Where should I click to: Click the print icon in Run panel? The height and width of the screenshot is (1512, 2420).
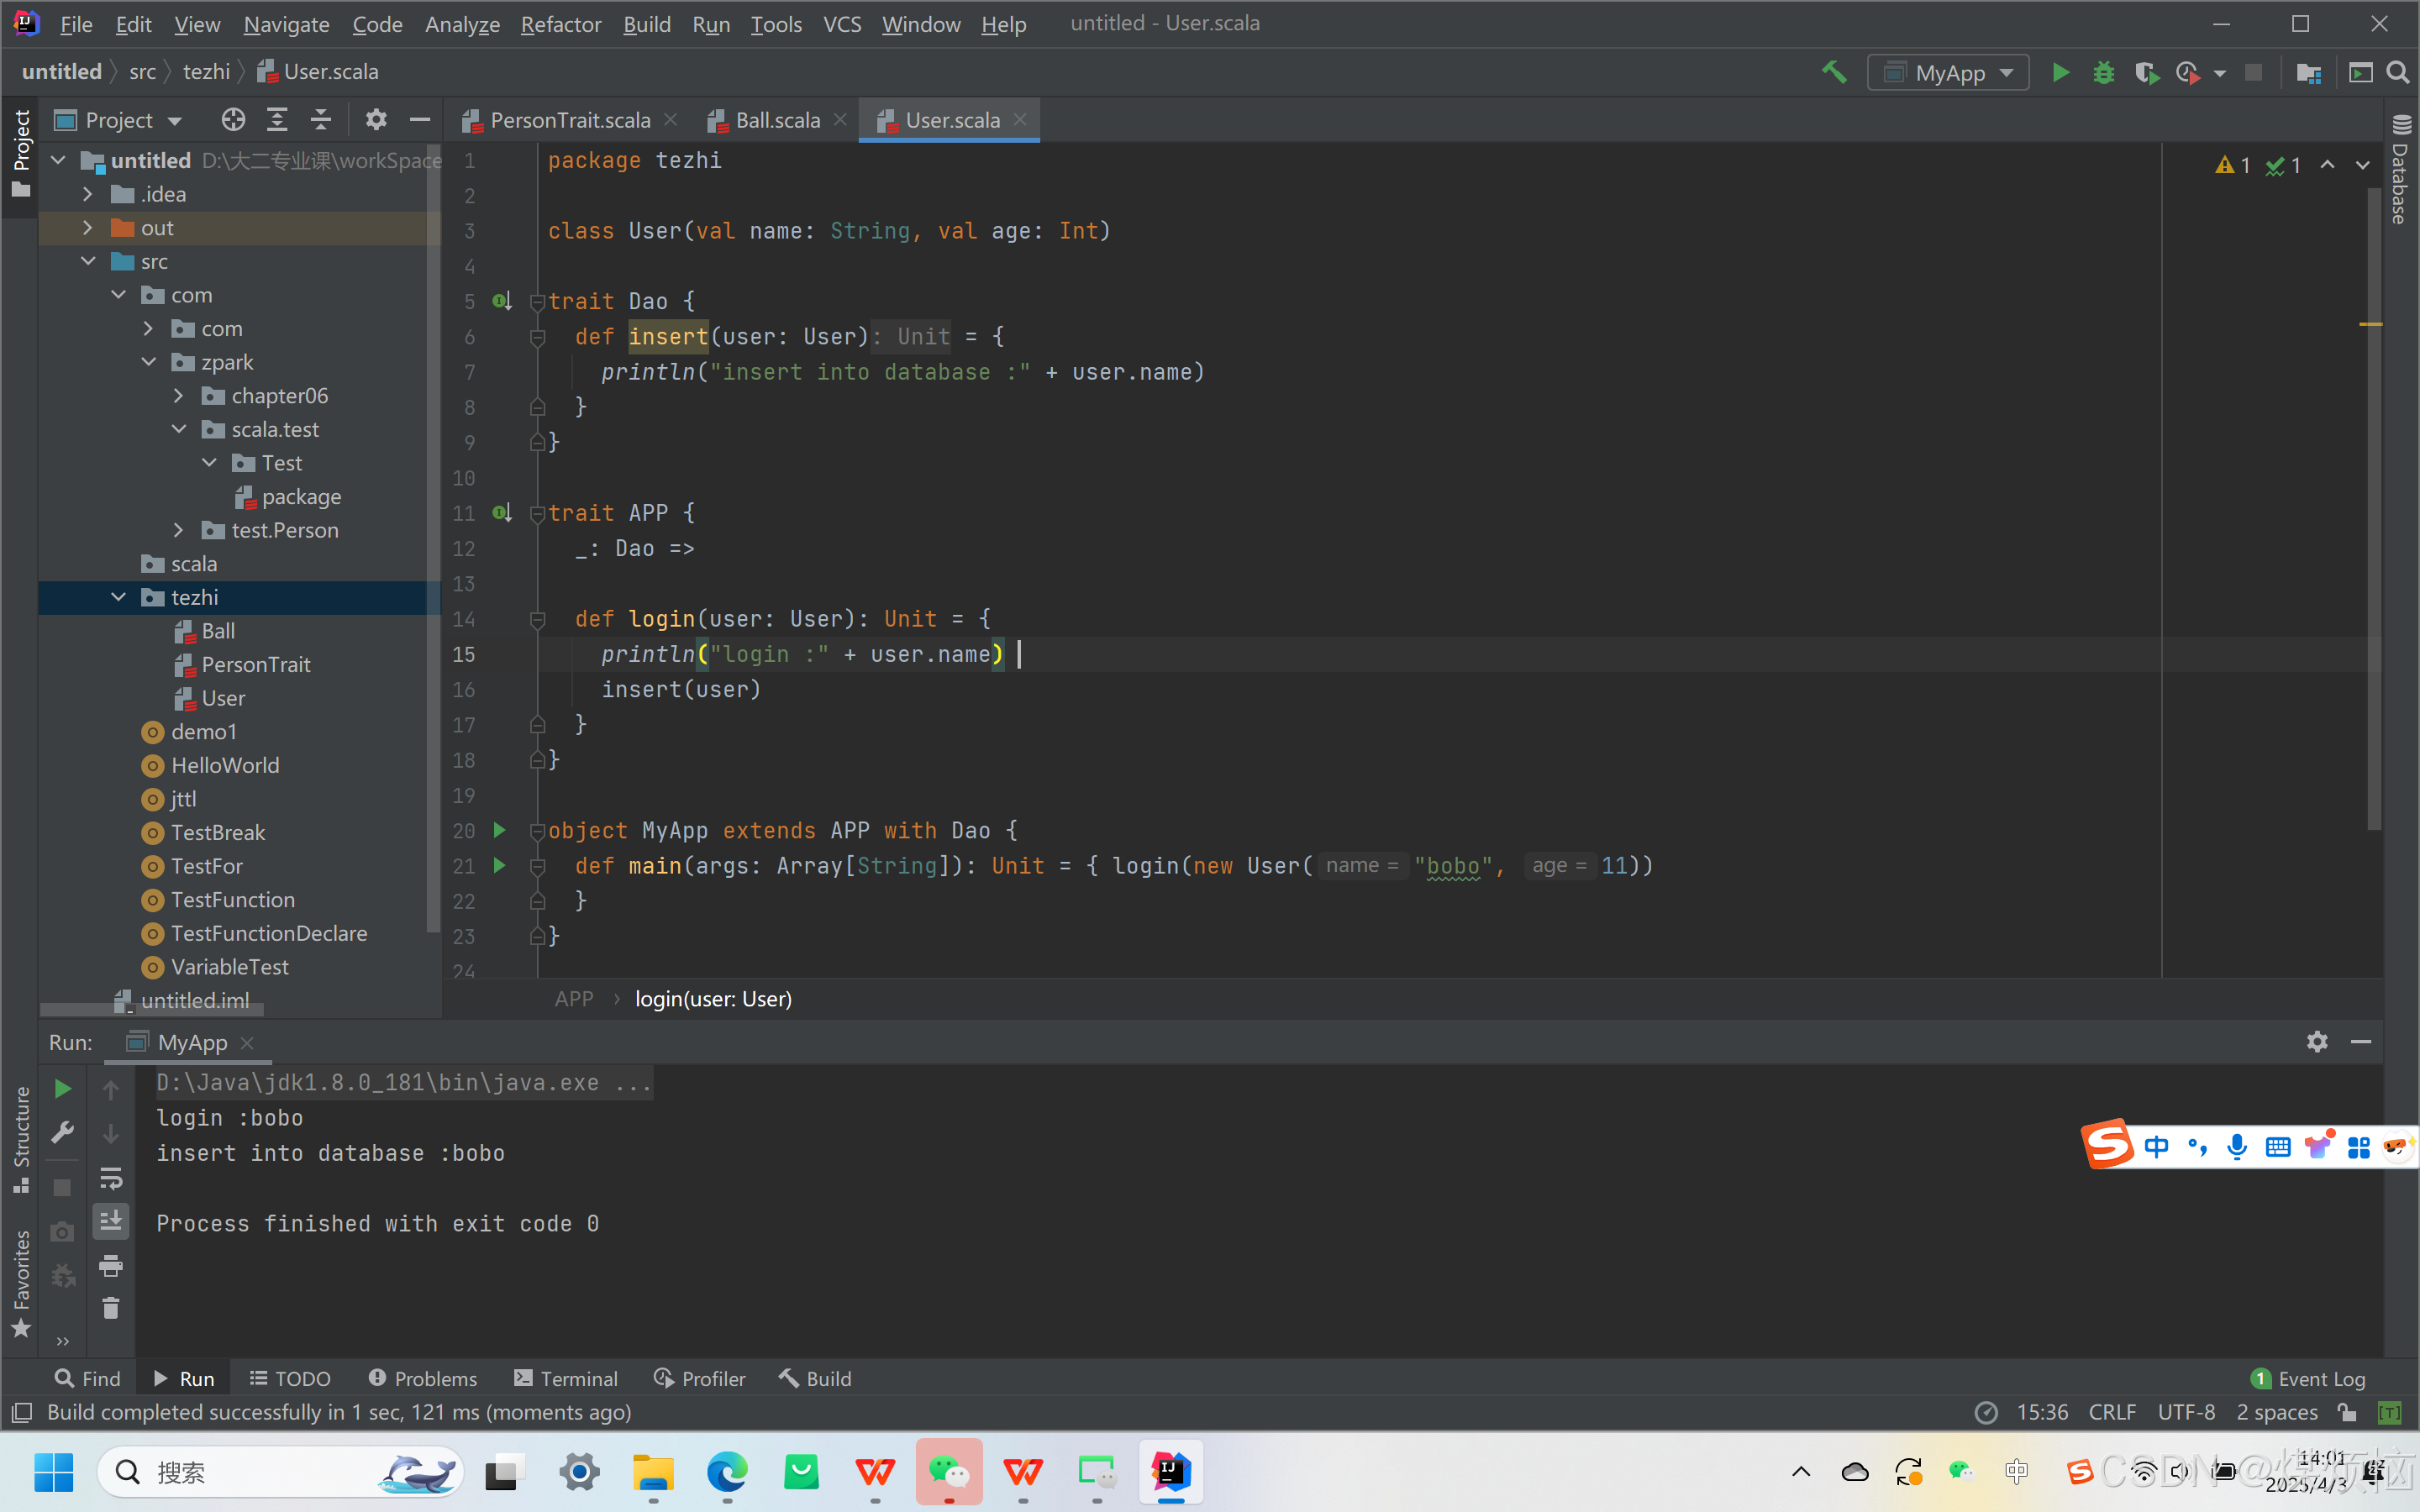(x=111, y=1266)
